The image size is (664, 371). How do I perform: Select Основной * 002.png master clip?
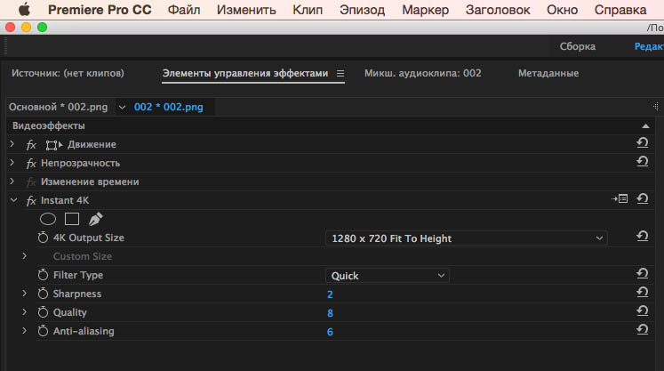pos(58,107)
